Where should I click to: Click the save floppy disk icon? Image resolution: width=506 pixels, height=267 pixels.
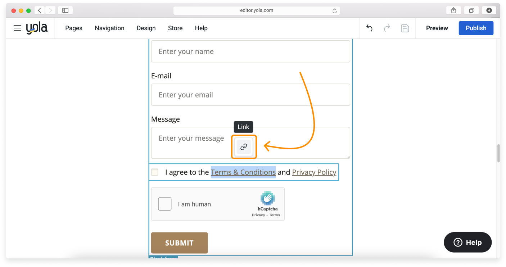pos(405,28)
